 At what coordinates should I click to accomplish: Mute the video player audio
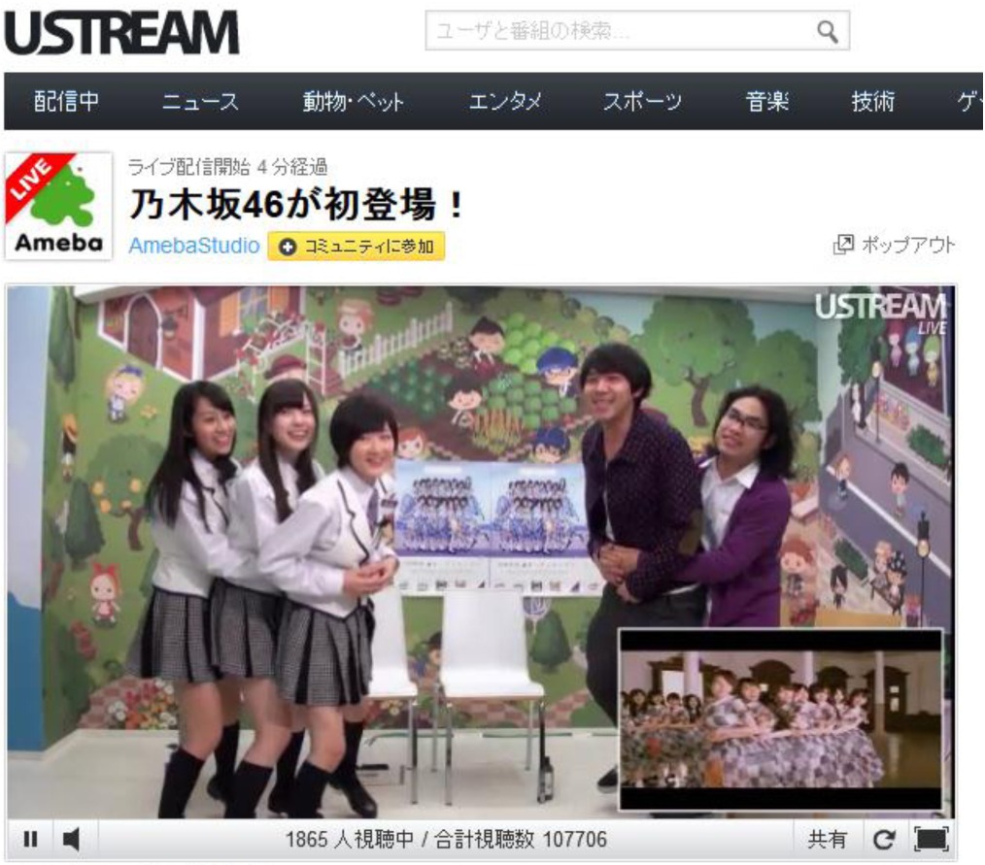[71, 839]
